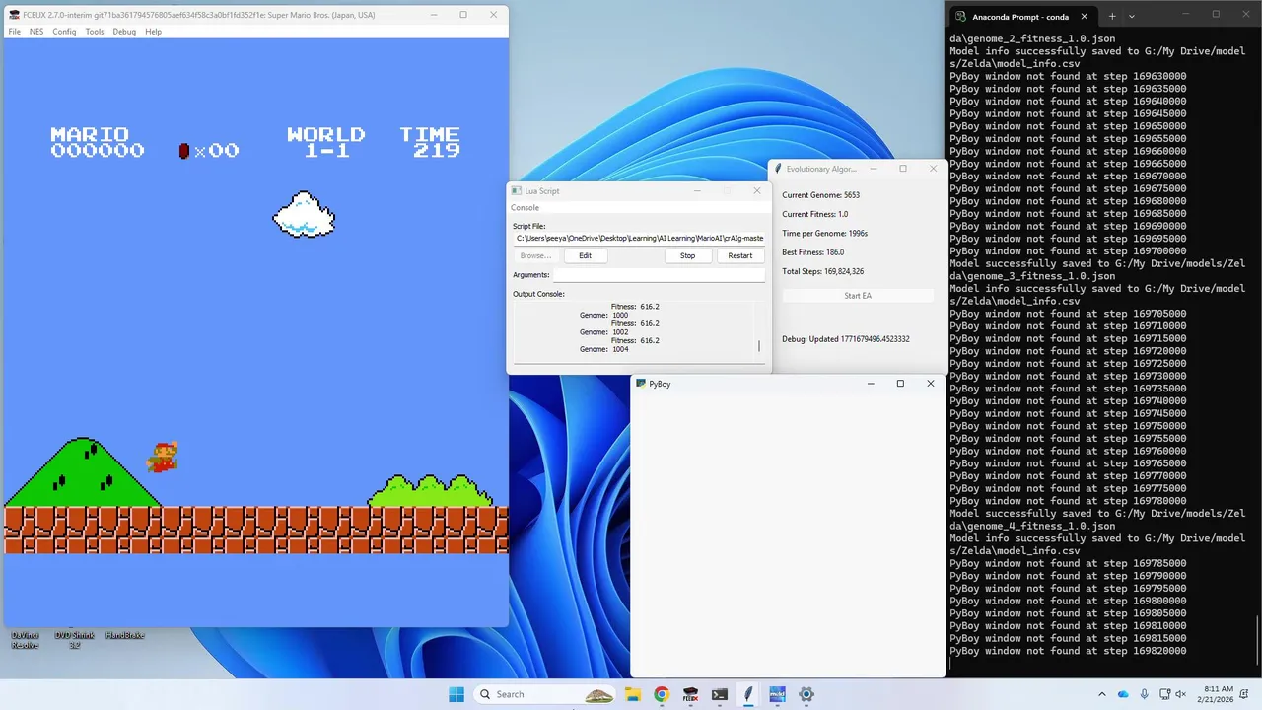This screenshot has height=710, width=1262.
Task: Open the DaVinci Resolve desktop shortcut
Action: [x=25, y=639]
